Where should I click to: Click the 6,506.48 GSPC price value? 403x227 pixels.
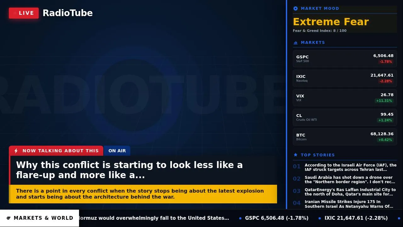pyautogui.click(x=383, y=56)
